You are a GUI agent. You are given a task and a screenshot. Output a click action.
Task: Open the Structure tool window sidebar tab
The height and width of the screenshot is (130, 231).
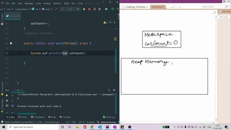[2, 88]
